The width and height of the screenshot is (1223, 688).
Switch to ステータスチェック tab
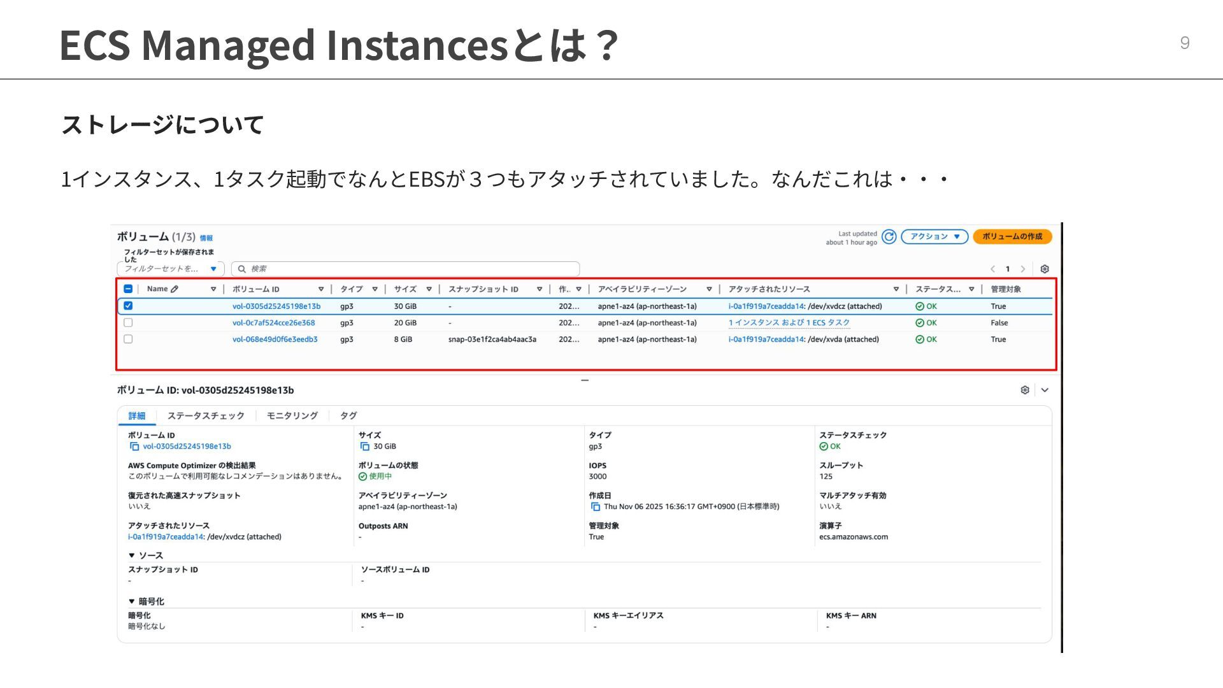[206, 416]
